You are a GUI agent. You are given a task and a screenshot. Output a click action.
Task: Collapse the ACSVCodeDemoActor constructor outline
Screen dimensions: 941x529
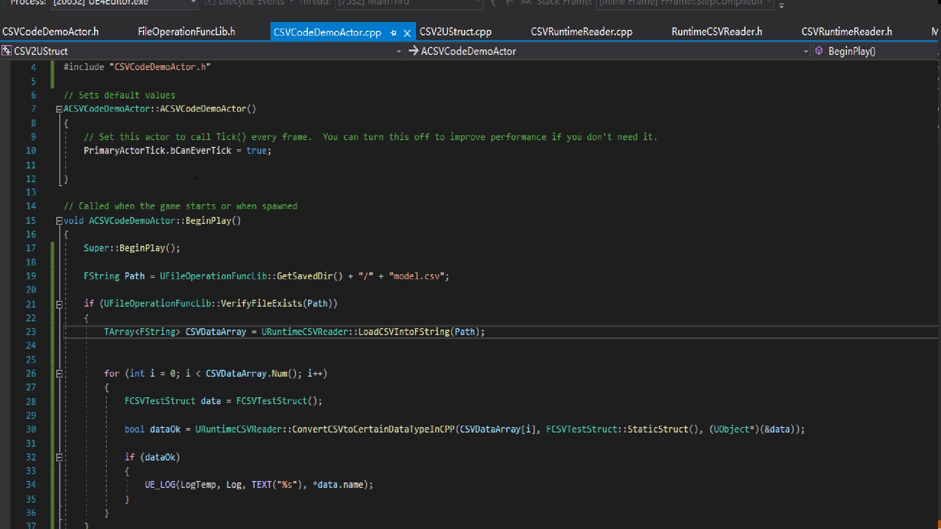59,109
